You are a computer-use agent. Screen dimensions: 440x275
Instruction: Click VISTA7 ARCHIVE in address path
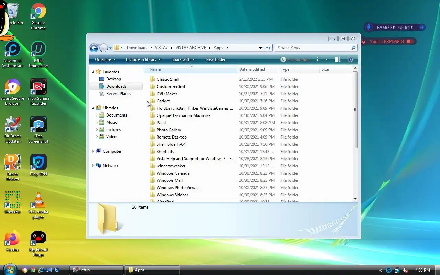[190, 48]
